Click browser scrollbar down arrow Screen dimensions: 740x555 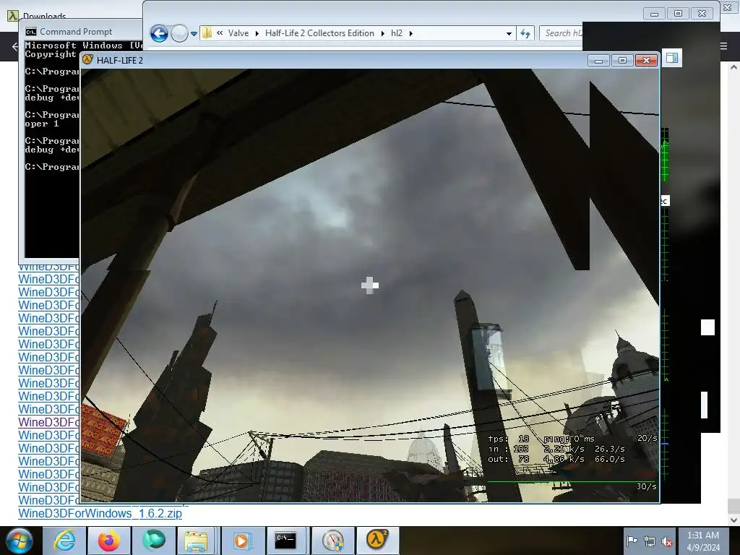(x=734, y=520)
